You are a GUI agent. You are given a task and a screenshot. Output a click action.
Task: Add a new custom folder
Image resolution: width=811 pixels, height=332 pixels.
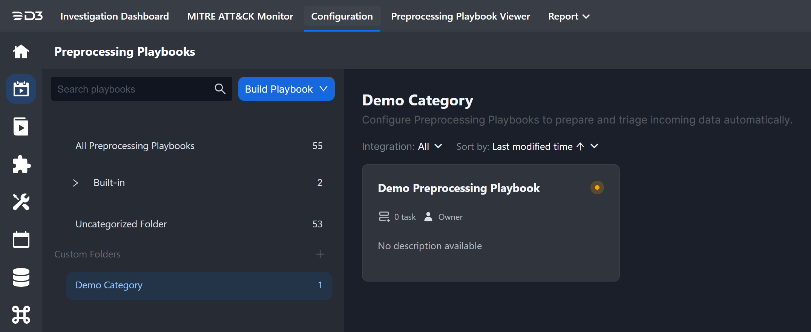tap(320, 254)
